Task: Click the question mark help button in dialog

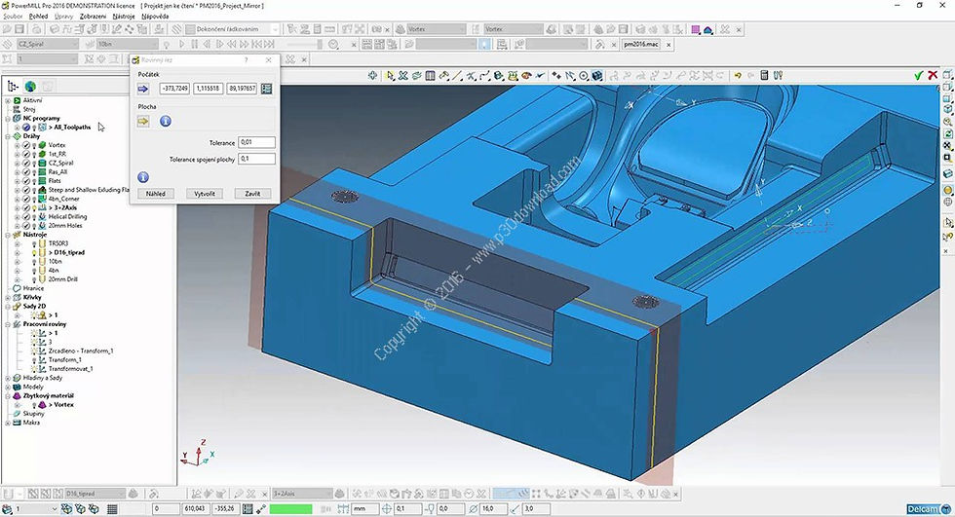Action: tap(246, 60)
